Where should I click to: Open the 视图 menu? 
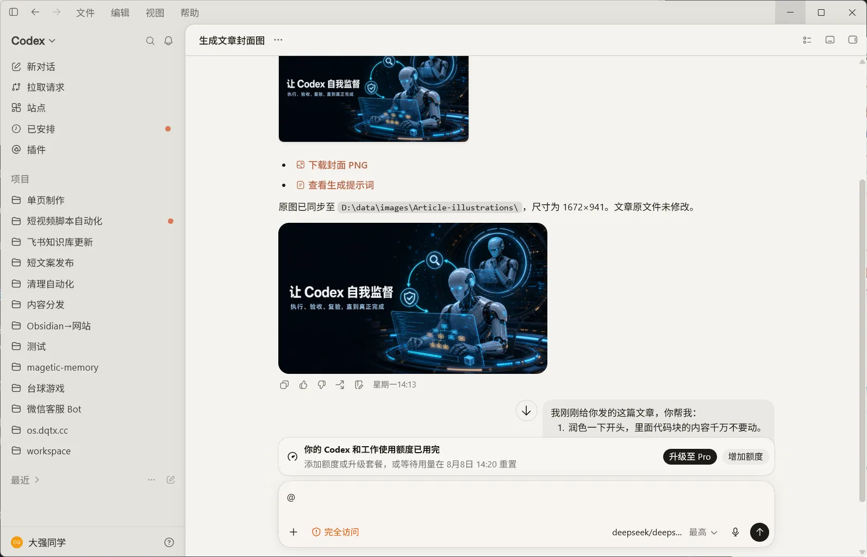[x=155, y=12]
